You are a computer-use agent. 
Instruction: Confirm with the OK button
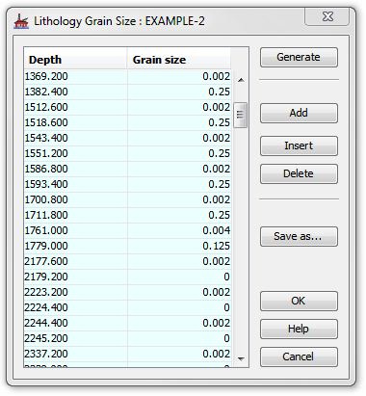(299, 301)
